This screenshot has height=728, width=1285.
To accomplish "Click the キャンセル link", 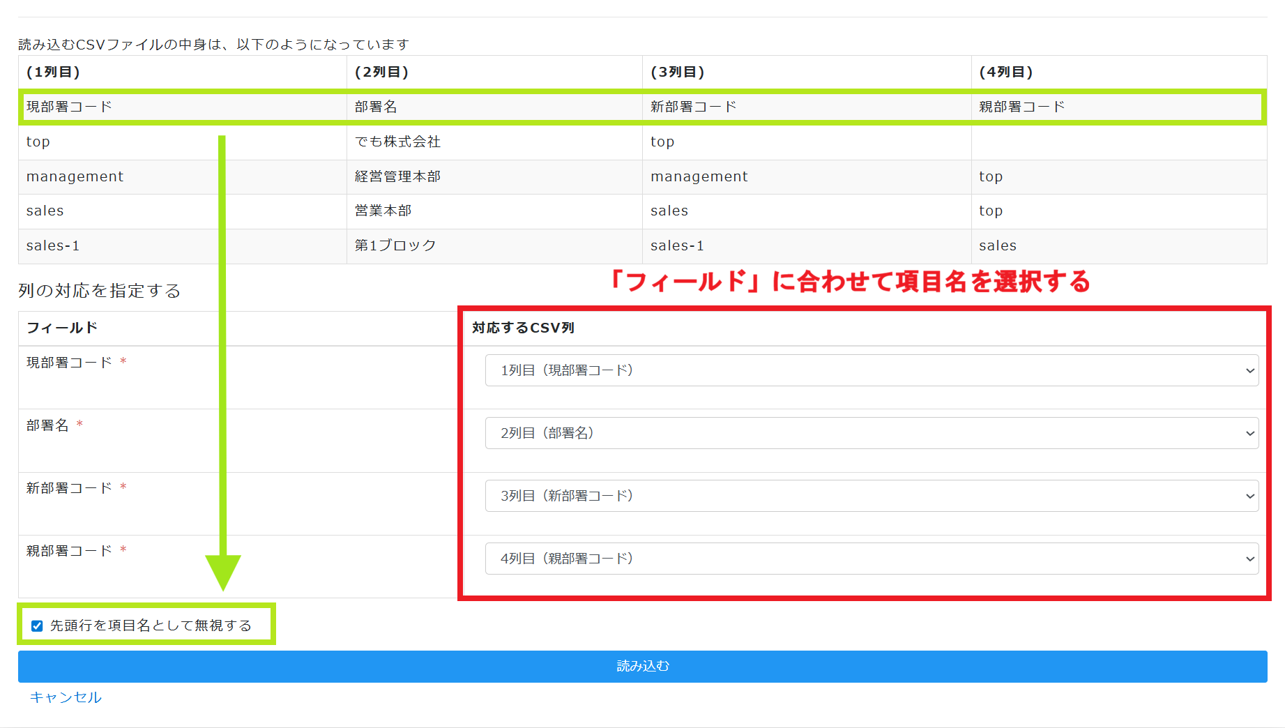I will click(x=66, y=697).
